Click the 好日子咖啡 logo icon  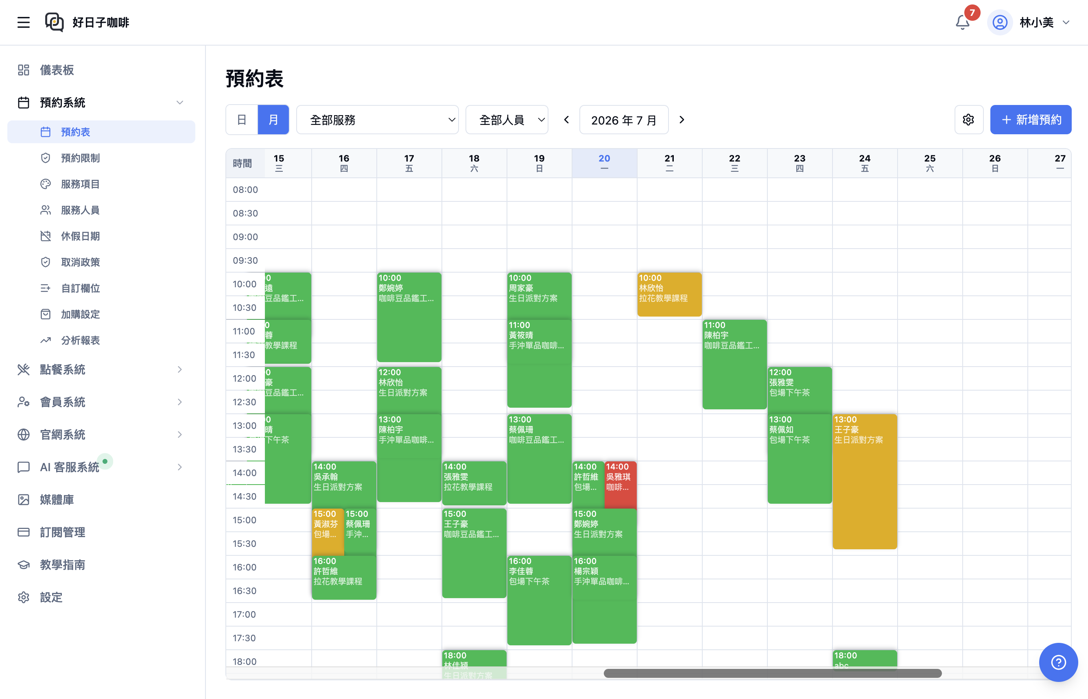[x=55, y=22]
